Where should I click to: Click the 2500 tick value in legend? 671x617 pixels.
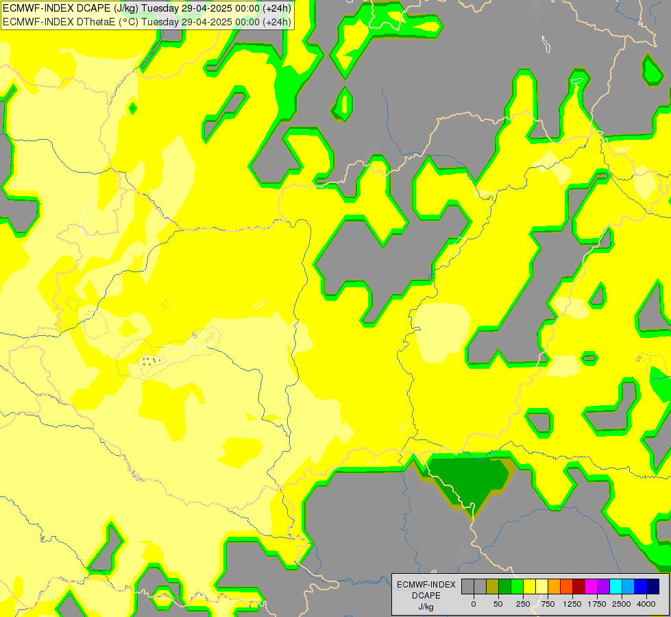[x=622, y=604]
